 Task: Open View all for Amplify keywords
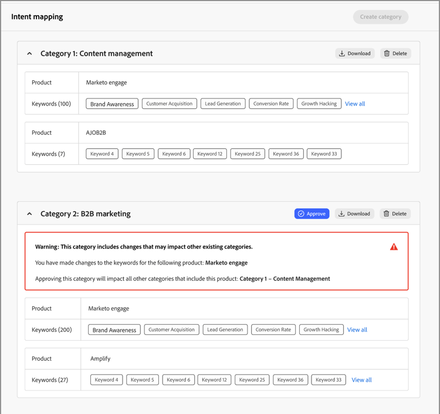coord(361,380)
